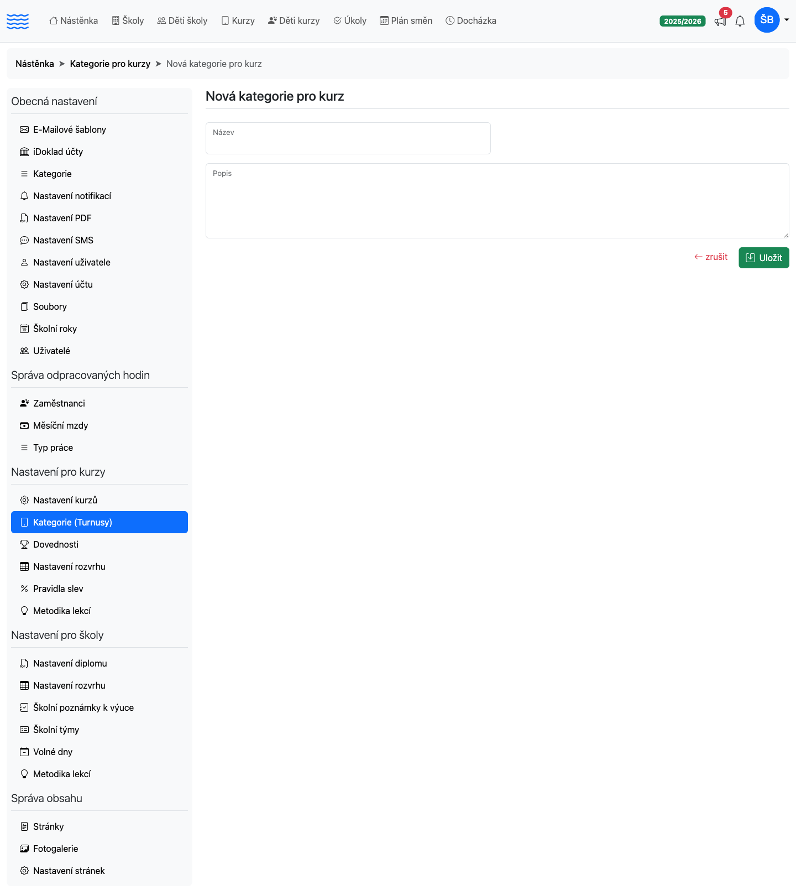
Task: Open the Fotogalerie image icon
Action: pos(24,849)
